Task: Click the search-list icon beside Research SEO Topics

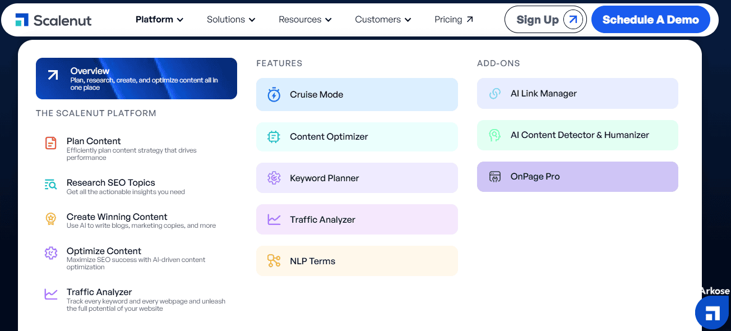Action: coord(51,184)
